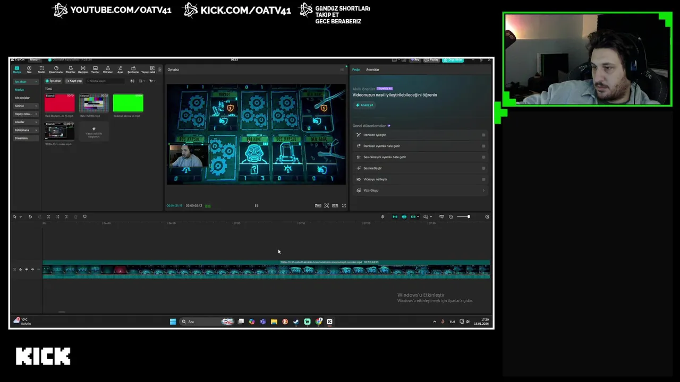Toggle timeline clip linkage icon
Image resolution: width=680 pixels, height=382 pixels.
point(413,216)
